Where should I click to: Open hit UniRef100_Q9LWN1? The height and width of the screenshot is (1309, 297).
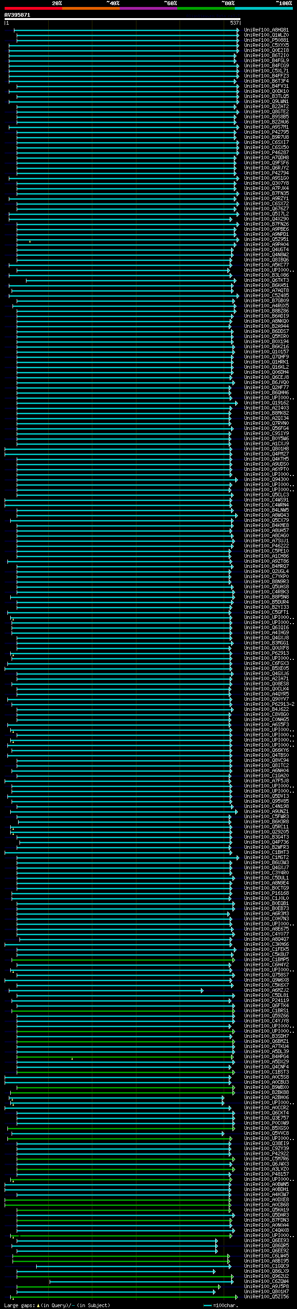click(x=266, y=102)
